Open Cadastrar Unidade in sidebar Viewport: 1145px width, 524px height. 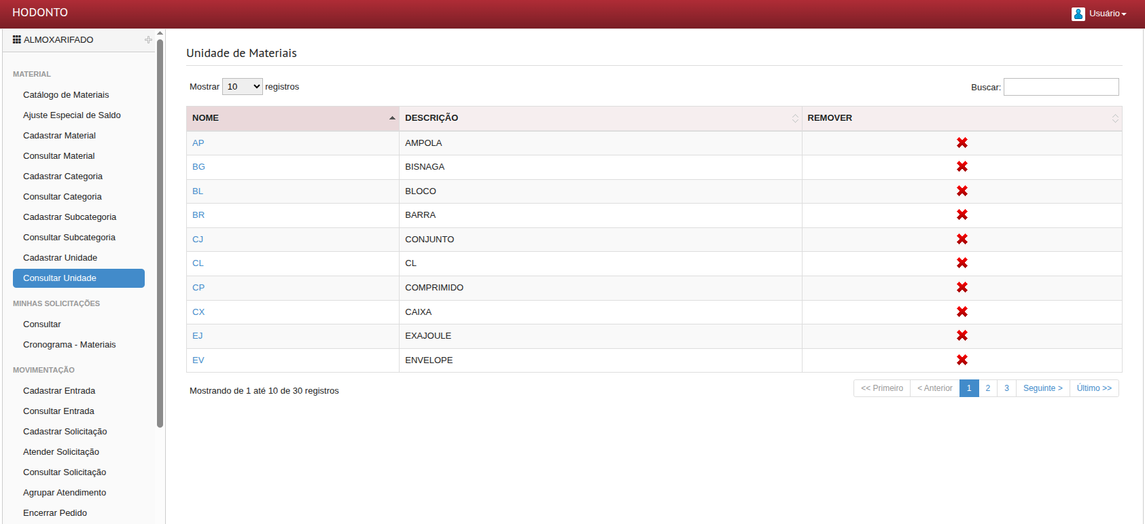60,258
